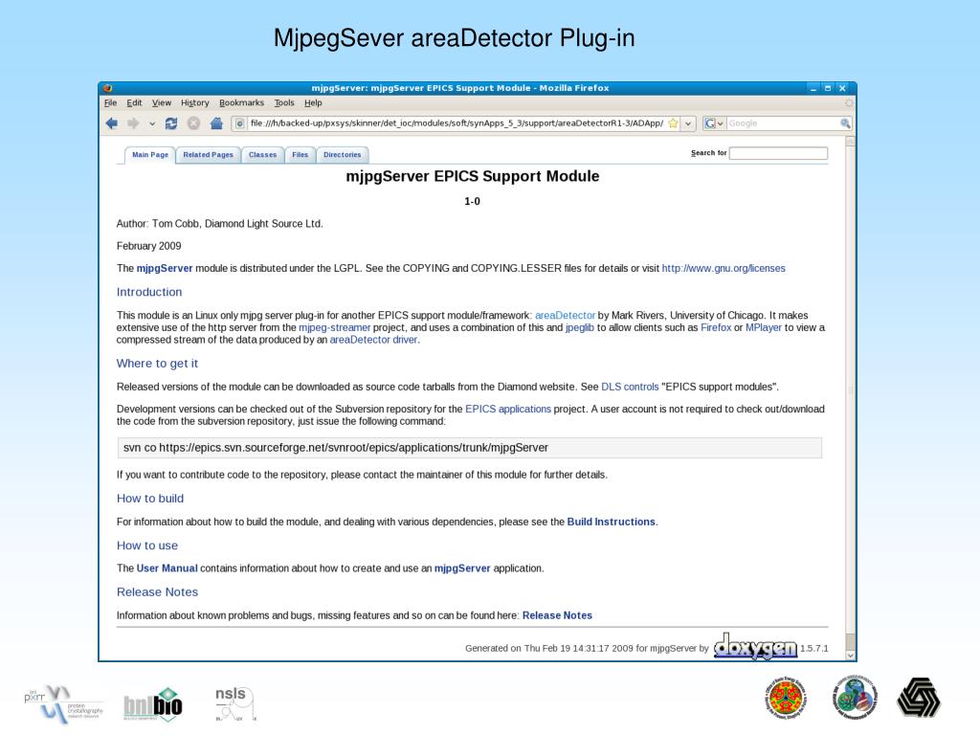
Task: Open the Release Notes link at bottom
Action: [557, 615]
